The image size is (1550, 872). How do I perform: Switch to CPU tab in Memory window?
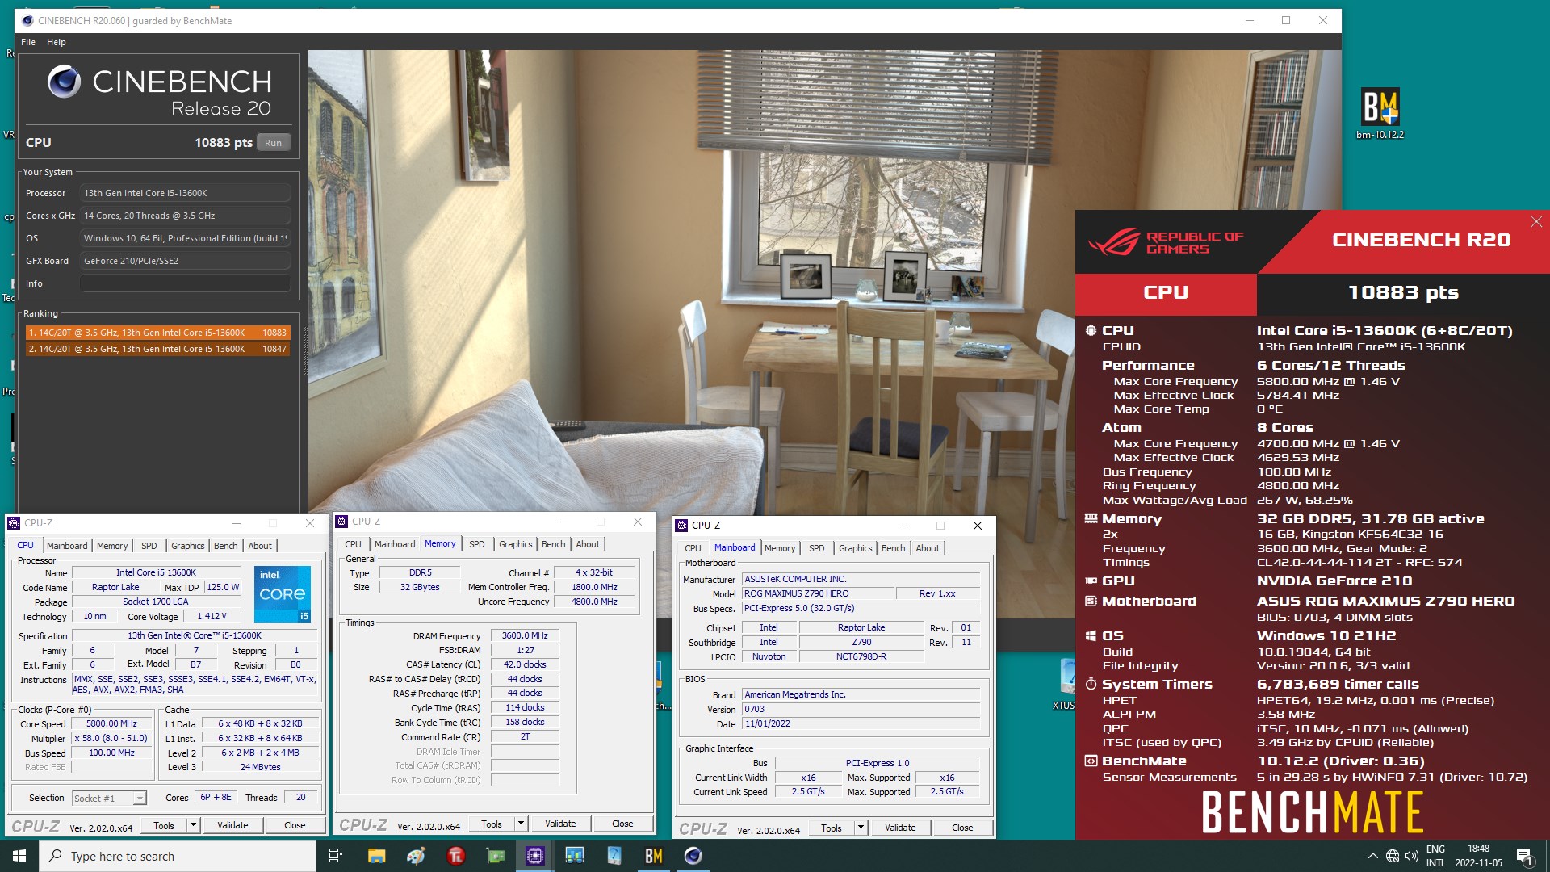point(353,544)
